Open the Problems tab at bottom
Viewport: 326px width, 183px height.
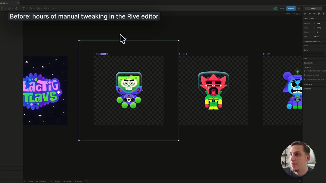click(x=42, y=181)
